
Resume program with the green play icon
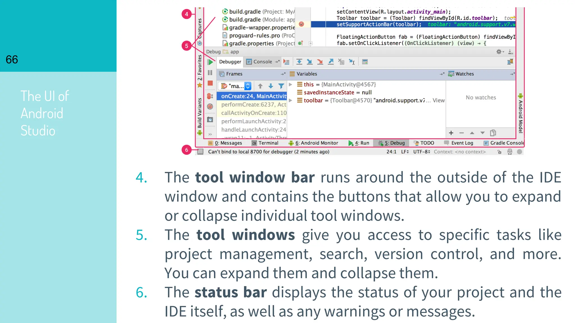pyautogui.click(x=210, y=62)
